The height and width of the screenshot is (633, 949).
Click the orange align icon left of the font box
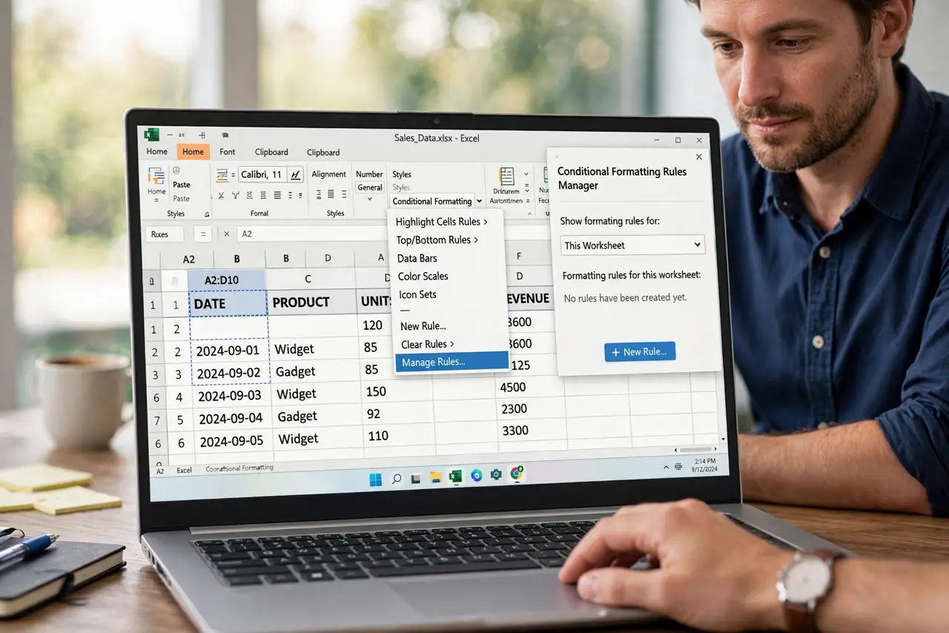click(x=222, y=175)
